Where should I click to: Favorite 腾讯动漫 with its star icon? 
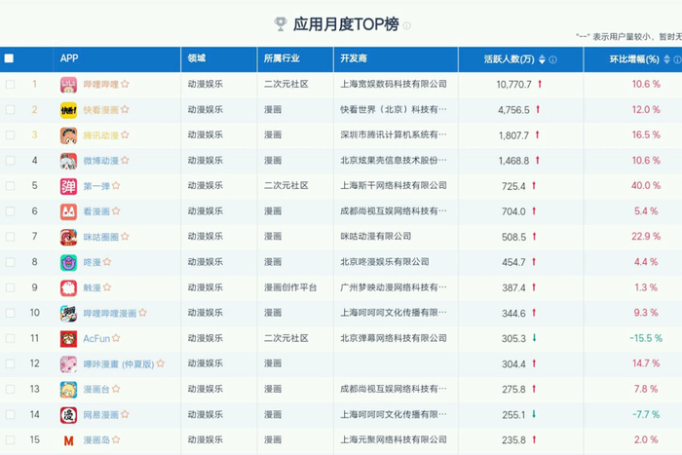click(x=125, y=134)
